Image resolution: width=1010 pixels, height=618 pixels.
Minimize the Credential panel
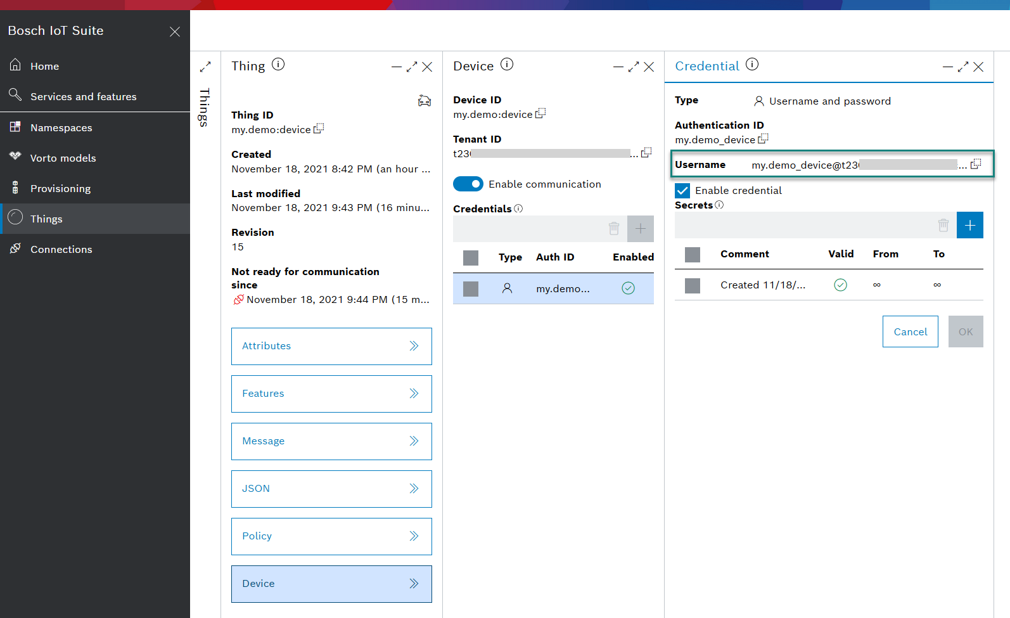click(x=948, y=67)
